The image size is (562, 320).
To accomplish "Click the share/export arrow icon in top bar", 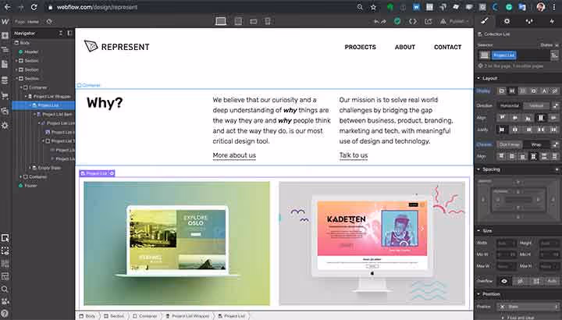I will coord(428,22).
